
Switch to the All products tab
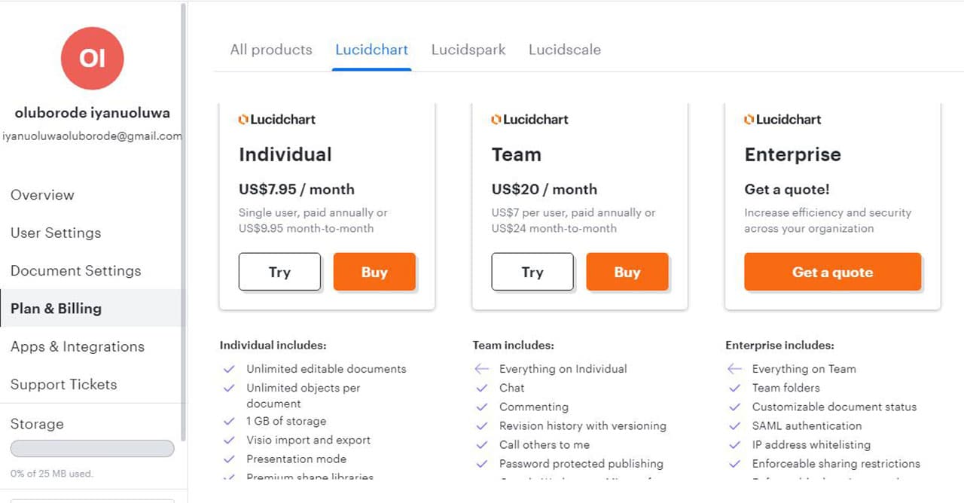(x=271, y=50)
